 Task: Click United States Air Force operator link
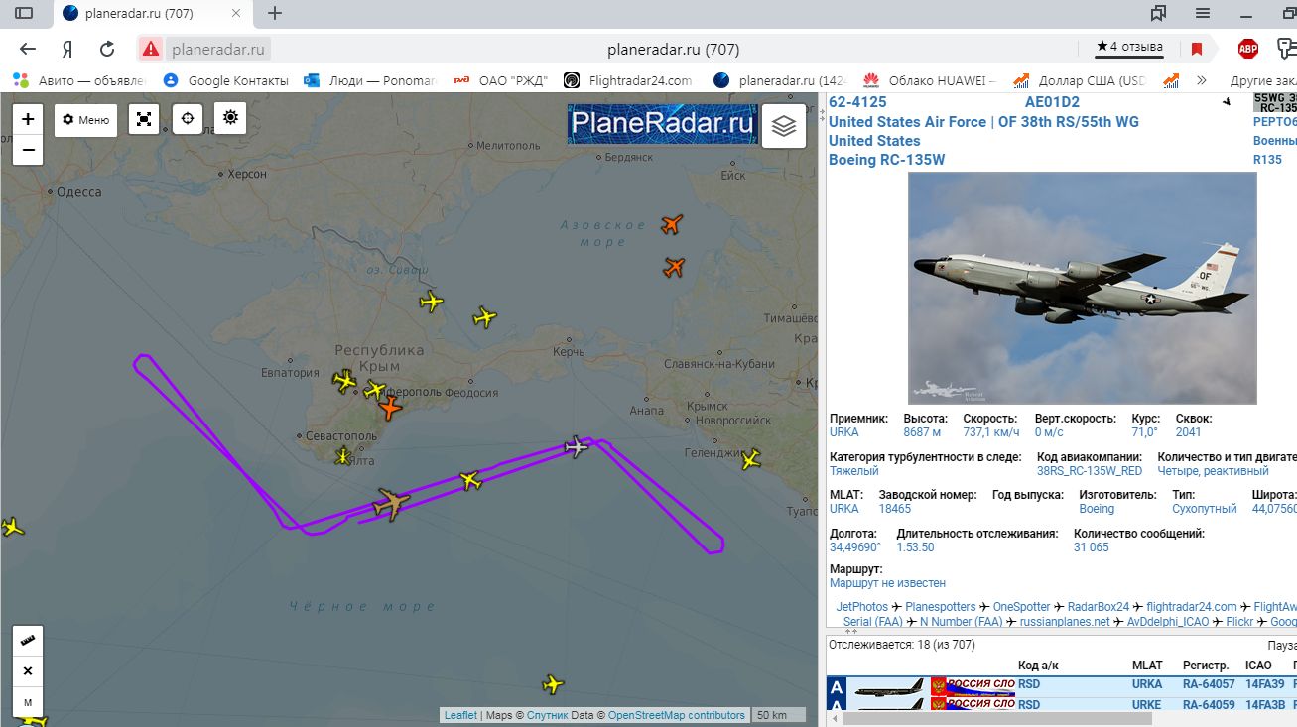(x=983, y=122)
